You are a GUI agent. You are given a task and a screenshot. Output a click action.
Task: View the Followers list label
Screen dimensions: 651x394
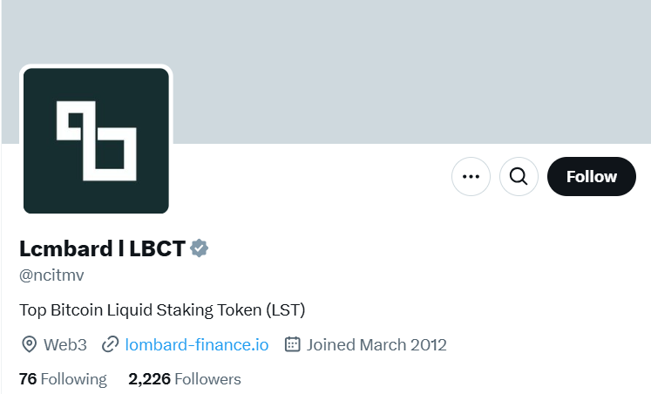click(207, 379)
